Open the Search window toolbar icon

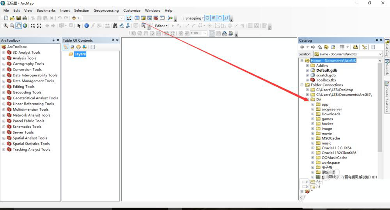[x=149, y=18]
